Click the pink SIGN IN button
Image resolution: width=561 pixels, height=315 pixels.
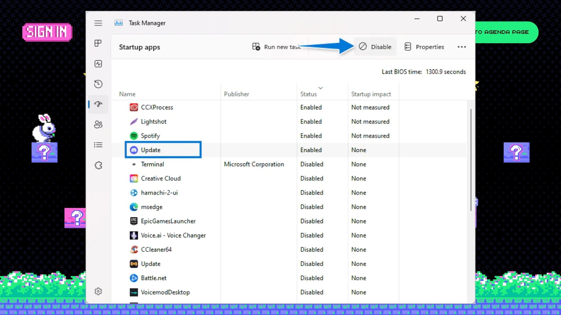(x=47, y=32)
